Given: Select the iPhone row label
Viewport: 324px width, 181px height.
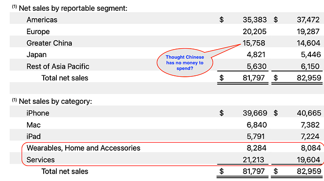Looking at the screenshot, I should tap(38, 113).
